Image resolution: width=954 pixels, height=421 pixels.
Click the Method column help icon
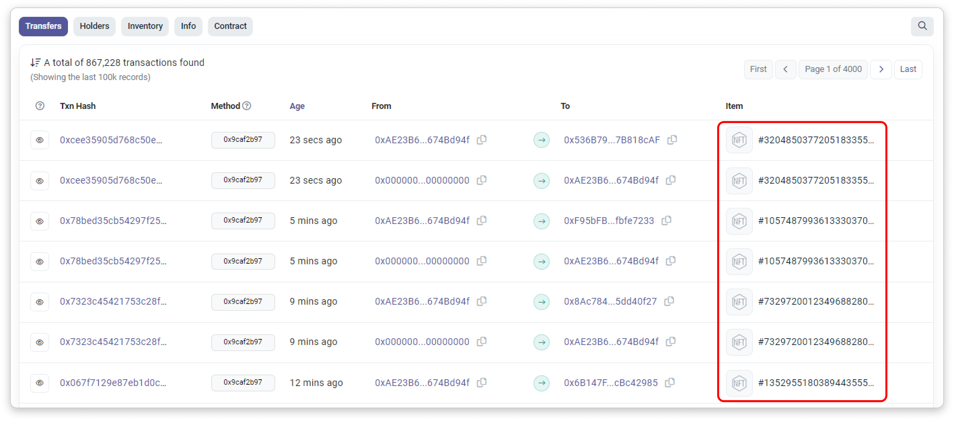247,106
